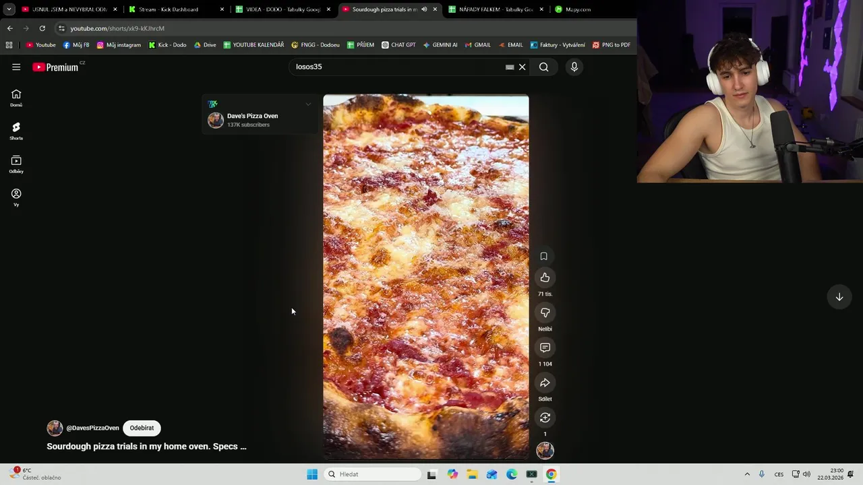Viewport: 863px width, 485px height.
Task: Open the sound source thumbnail
Action: [x=545, y=450]
